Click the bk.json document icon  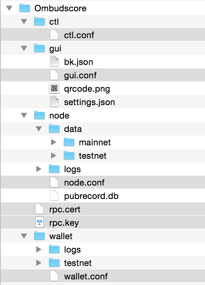tap(54, 62)
